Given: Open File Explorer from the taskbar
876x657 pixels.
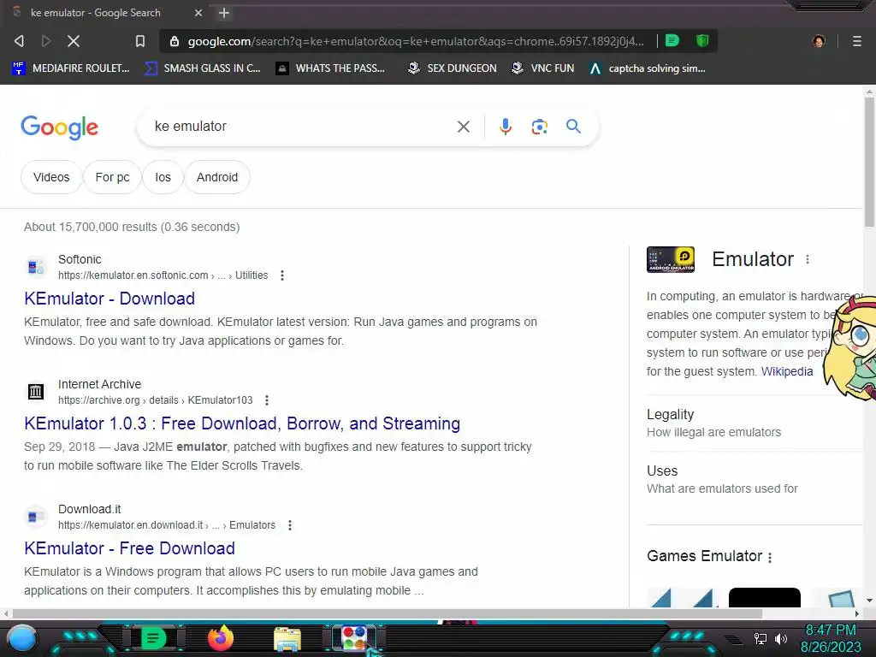Looking at the screenshot, I should point(287,640).
